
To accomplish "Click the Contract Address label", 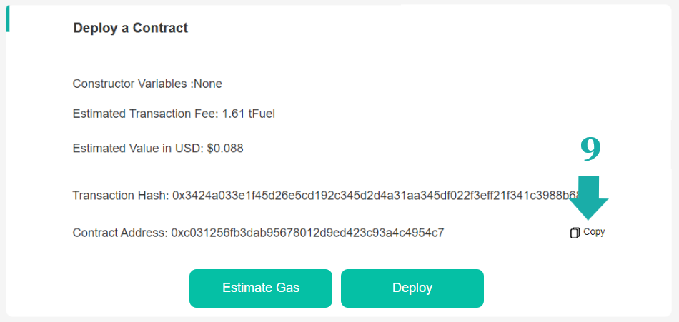I will coord(120,233).
